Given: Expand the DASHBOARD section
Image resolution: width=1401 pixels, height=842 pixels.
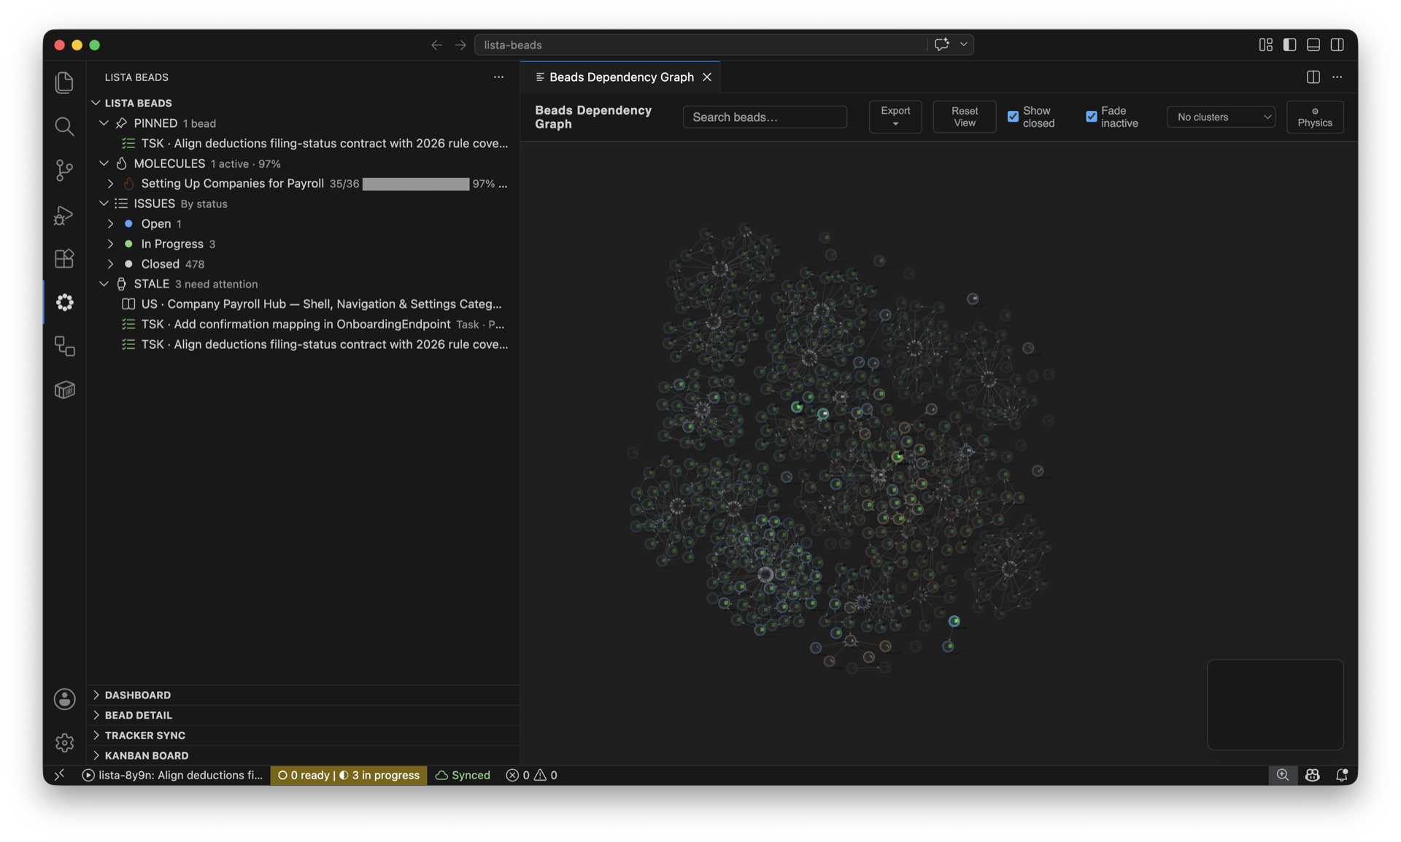Looking at the screenshot, I should click(303, 695).
